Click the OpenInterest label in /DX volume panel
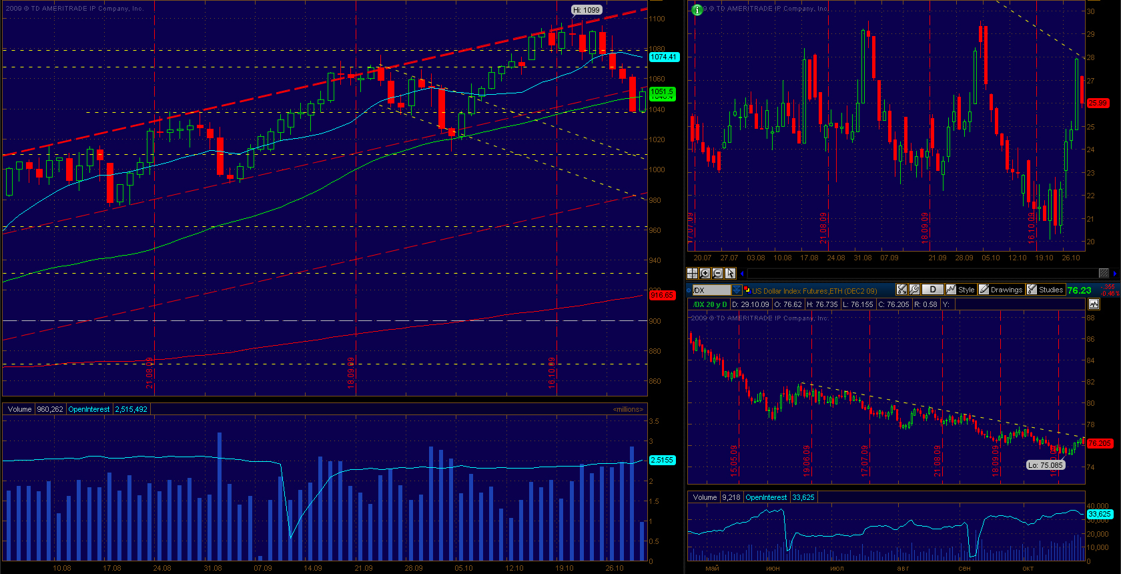This screenshot has width=1121, height=574. tap(766, 497)
